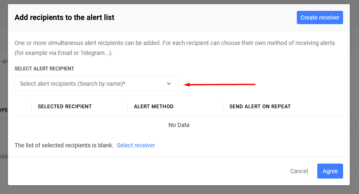
Task: Click the Create receiver button
Action: (320, 17)
